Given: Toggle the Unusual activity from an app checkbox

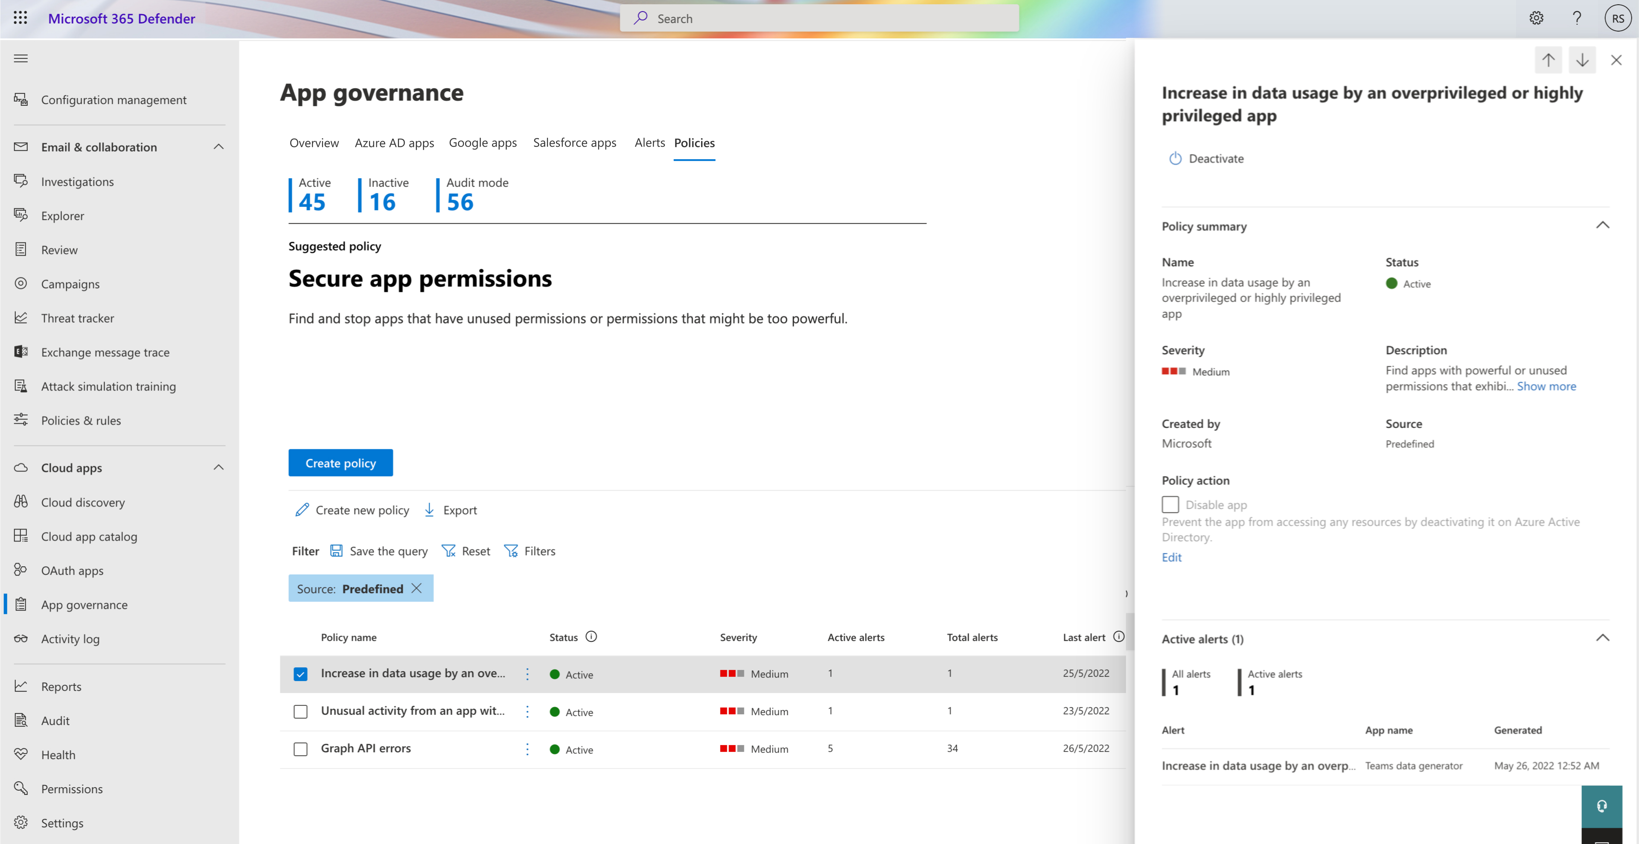Looking at the screenshot, I should [x=300, y=710].
